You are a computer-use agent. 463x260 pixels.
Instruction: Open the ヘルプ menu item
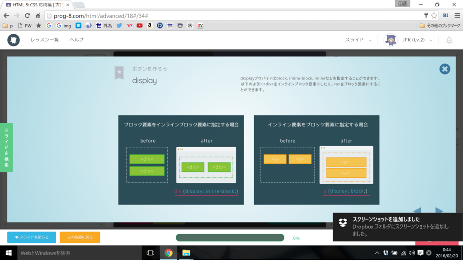76,40
